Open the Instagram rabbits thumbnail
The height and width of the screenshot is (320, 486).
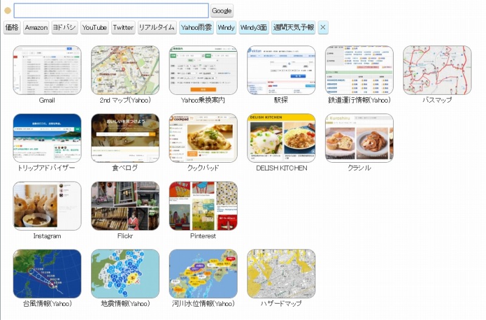47,206
